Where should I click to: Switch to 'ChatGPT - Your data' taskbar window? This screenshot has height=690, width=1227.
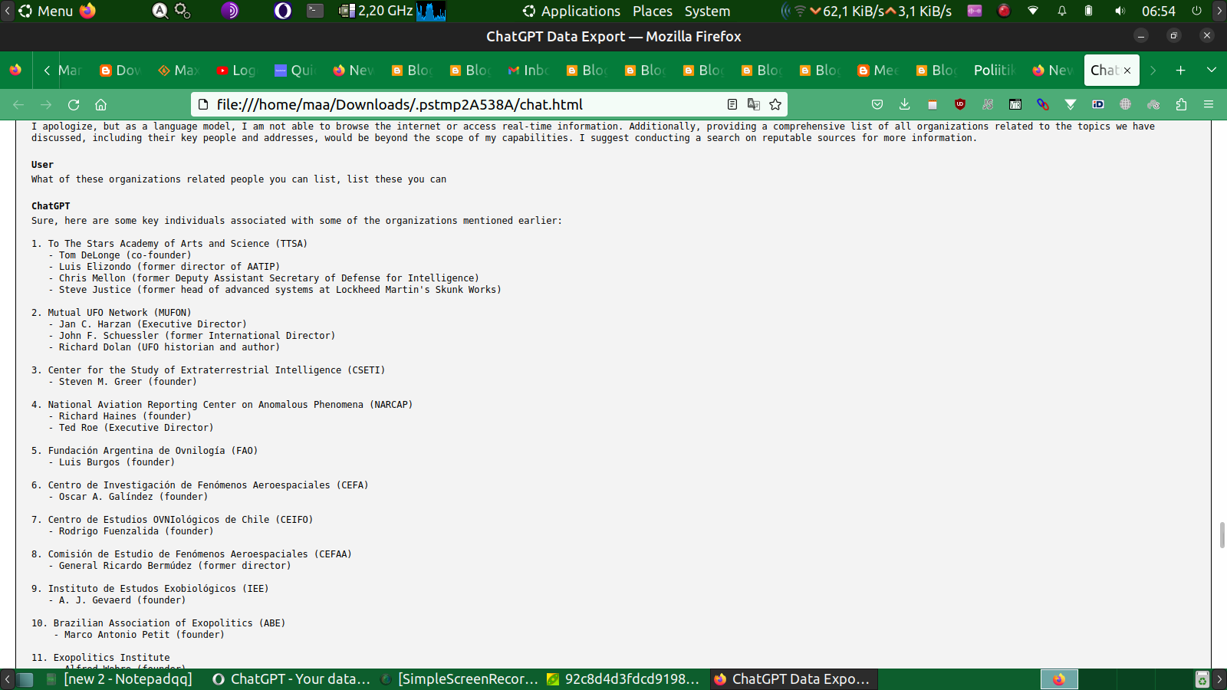(x=291, y=679)
